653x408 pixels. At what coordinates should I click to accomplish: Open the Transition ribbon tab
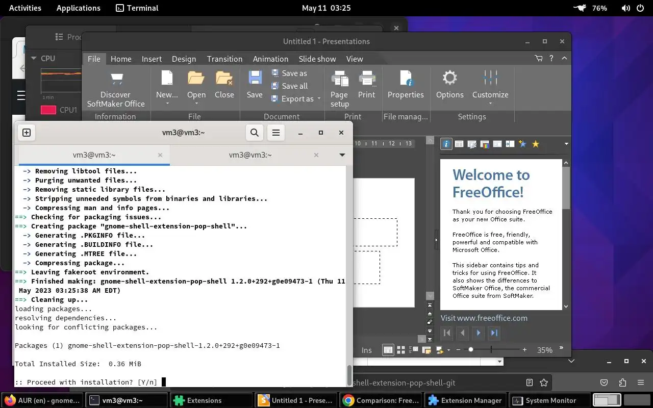[x=224, y=59]
